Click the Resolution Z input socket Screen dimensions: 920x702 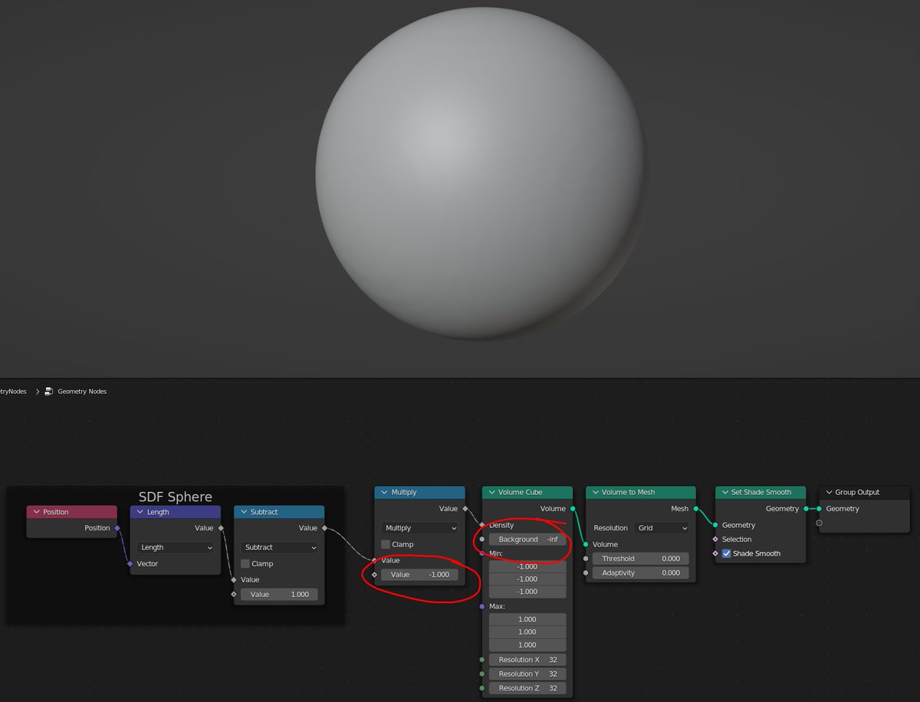tap(482, 688)
